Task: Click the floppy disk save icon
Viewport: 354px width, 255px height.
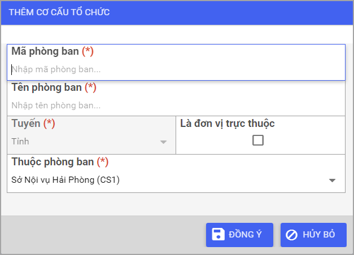Action: point(218,235)
